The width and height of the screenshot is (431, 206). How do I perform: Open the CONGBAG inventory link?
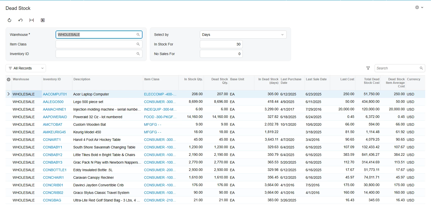[52, 200]
